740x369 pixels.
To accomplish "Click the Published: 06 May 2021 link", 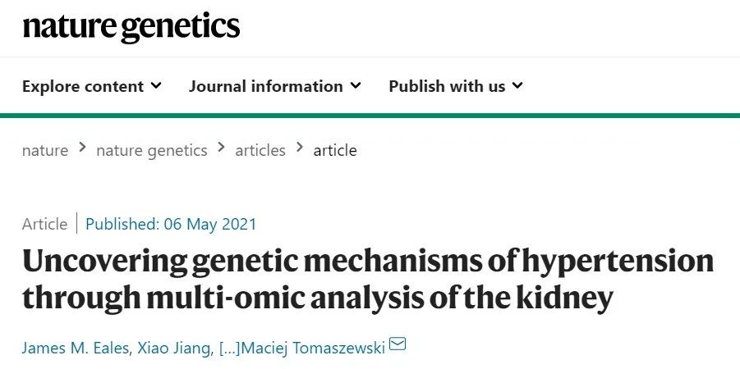I will (171, 224).
